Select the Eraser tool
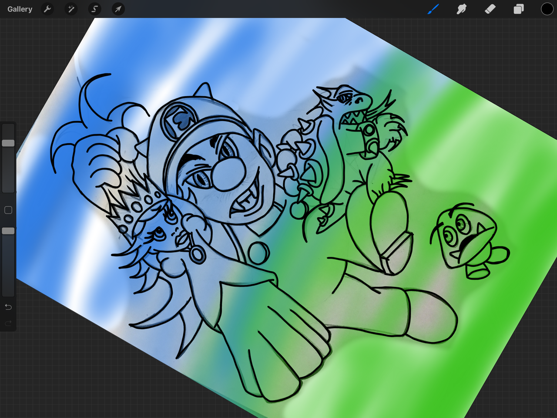557x418 pixels. (x=490, y=9)
